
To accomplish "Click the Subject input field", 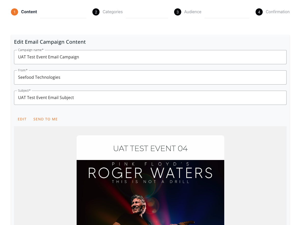I will pos(150,98).
